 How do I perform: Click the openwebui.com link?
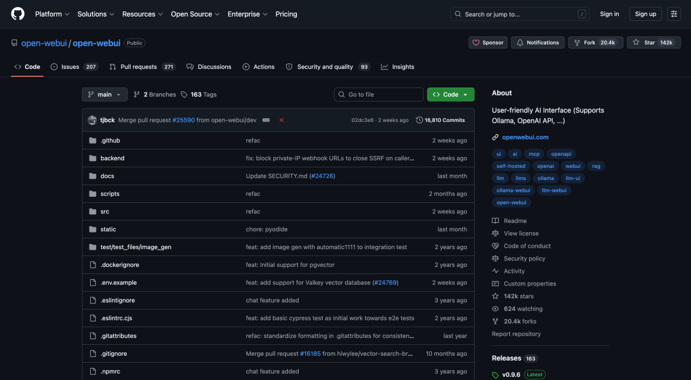click(x=525, y=137)
